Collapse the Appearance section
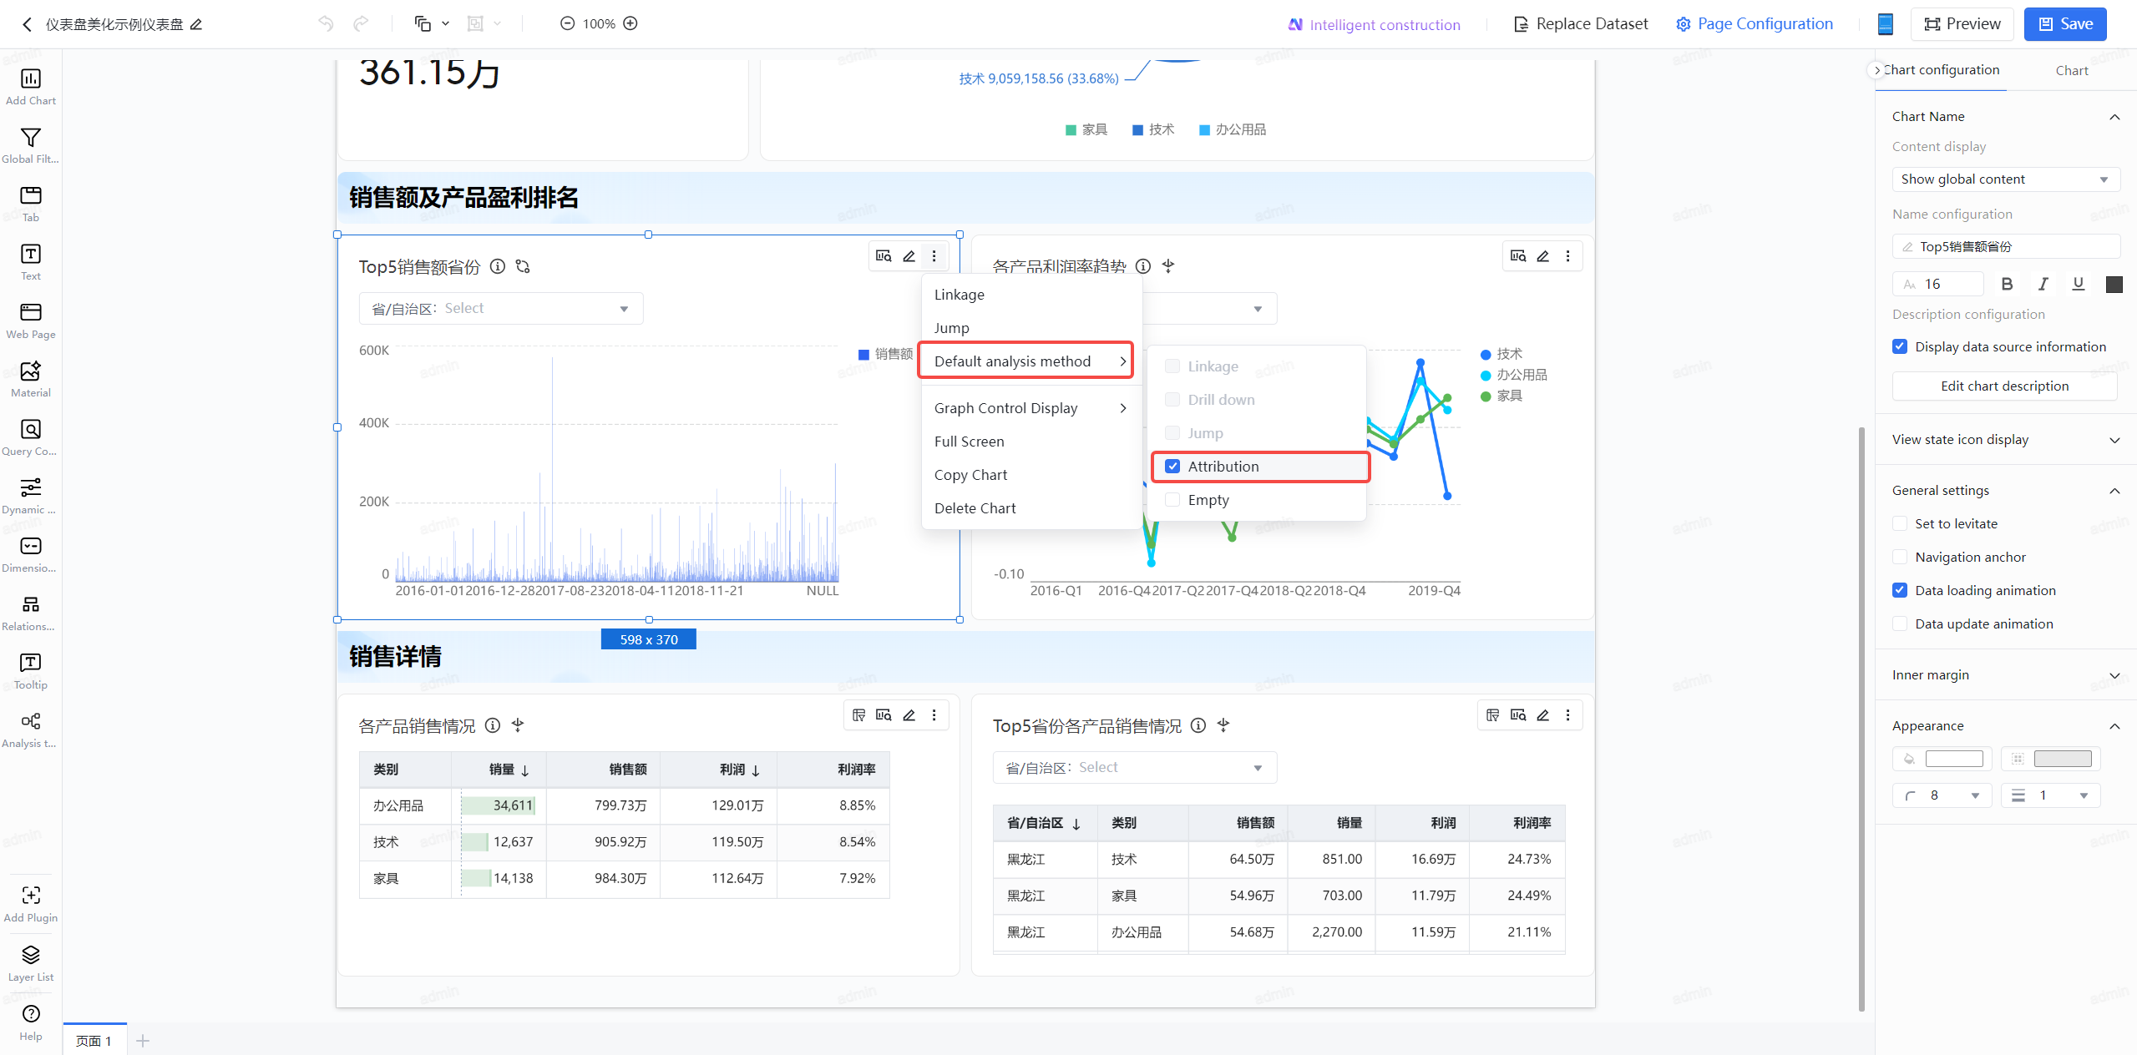 click(x=2114, y=726)
